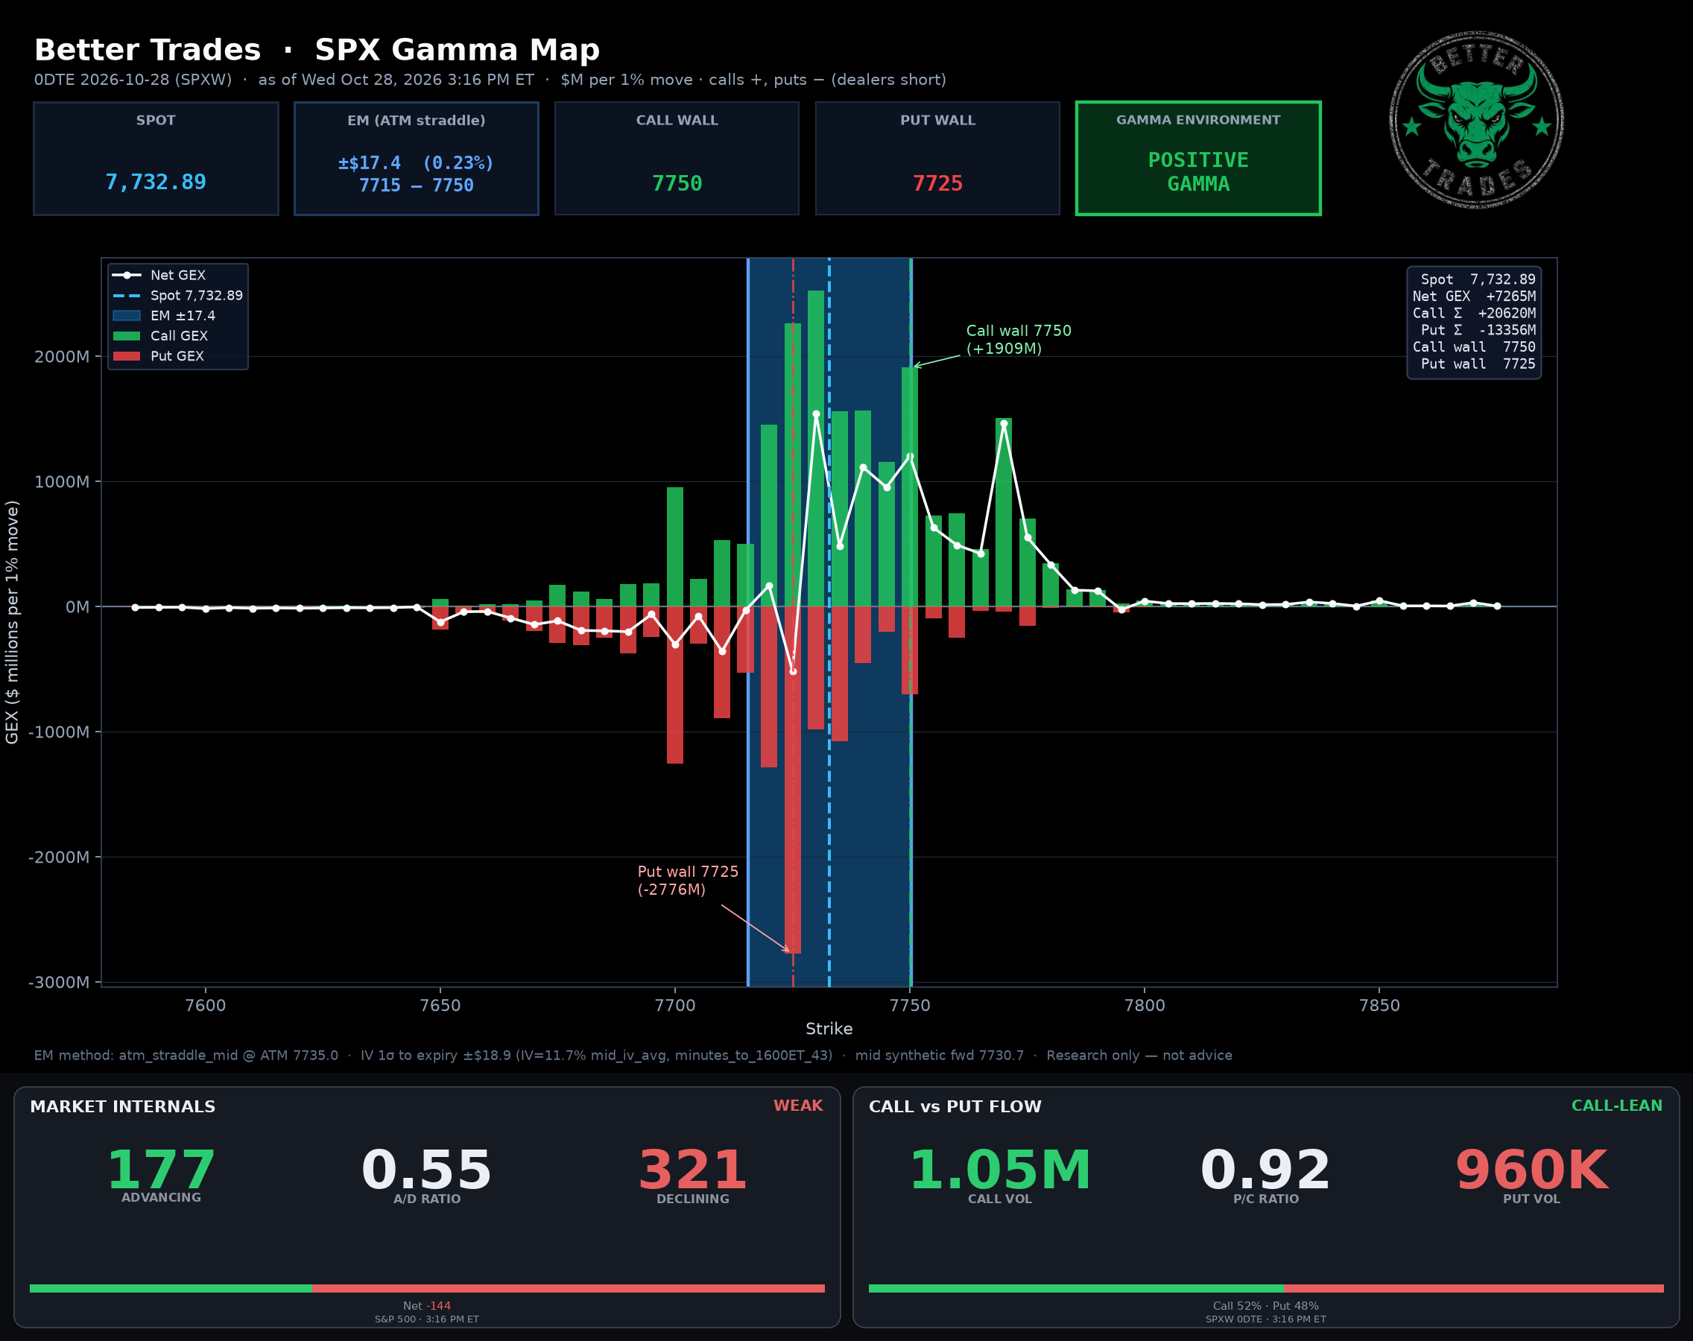Click the 7800 strike axis label
Image resolution: width=1693 pixels, height=1341 pixels.
click(1145, 1006)
